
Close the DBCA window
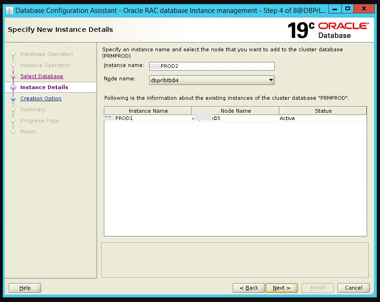(364, 9)
